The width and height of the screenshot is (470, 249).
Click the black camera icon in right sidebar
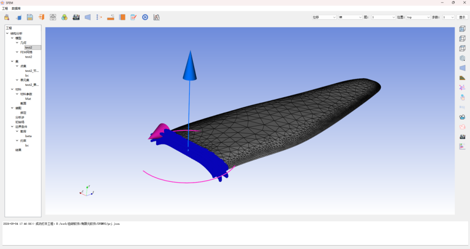(x=462, y=117)
